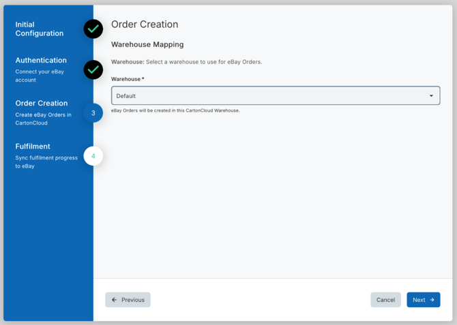Expand the Warehouse dropdown caret arrow
The height and width of the screenshot is (325, 457).
click(x=431, y=96)
